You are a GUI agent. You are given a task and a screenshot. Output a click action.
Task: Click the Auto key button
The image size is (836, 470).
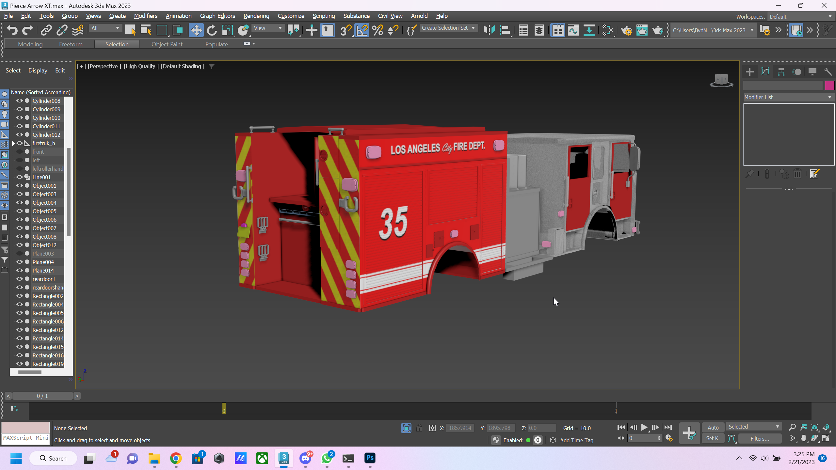pos(713,427)
